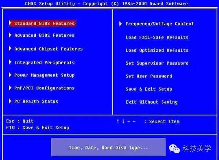Select Set User Password

[x=149, y=76]
